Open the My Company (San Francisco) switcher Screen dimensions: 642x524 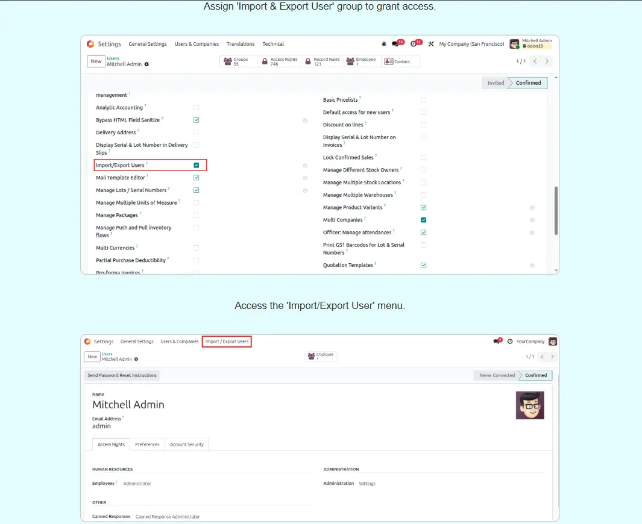click(x=471, y=44)
